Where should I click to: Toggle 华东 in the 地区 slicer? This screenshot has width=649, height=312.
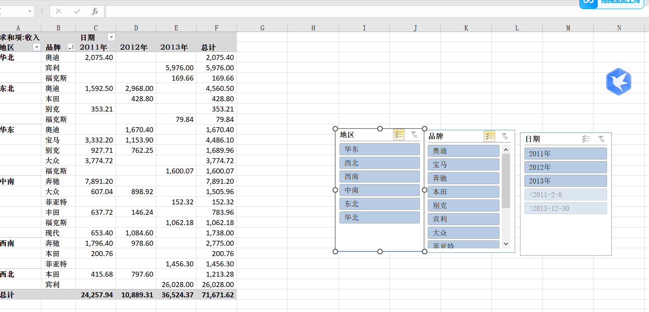tap(379, 149)
